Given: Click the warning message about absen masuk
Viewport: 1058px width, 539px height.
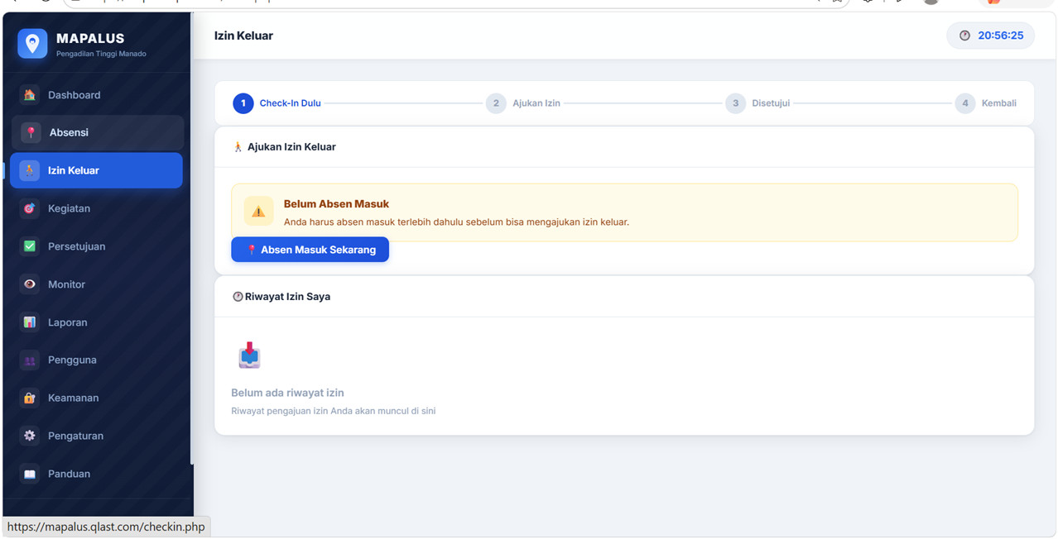Looking at the screenshot, I should (x=456, y=222).
